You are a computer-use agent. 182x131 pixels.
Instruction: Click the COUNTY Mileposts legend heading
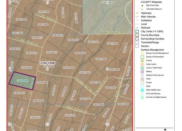point(151,2)
